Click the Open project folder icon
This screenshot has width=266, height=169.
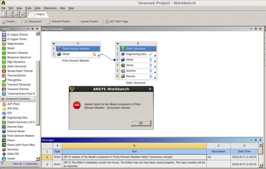tap(10, 14)
